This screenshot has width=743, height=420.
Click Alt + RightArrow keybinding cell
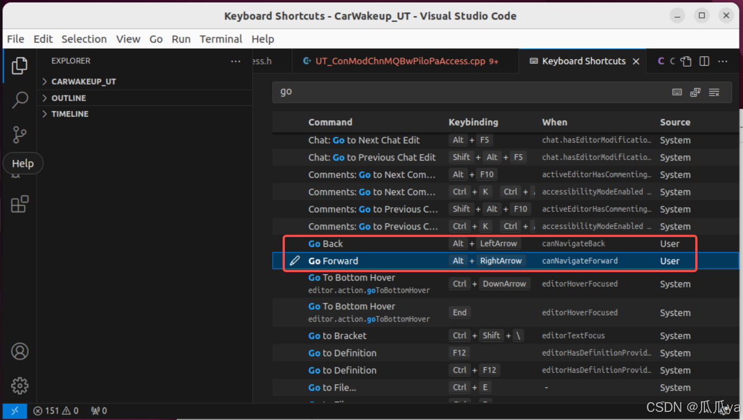click(487, 261)
